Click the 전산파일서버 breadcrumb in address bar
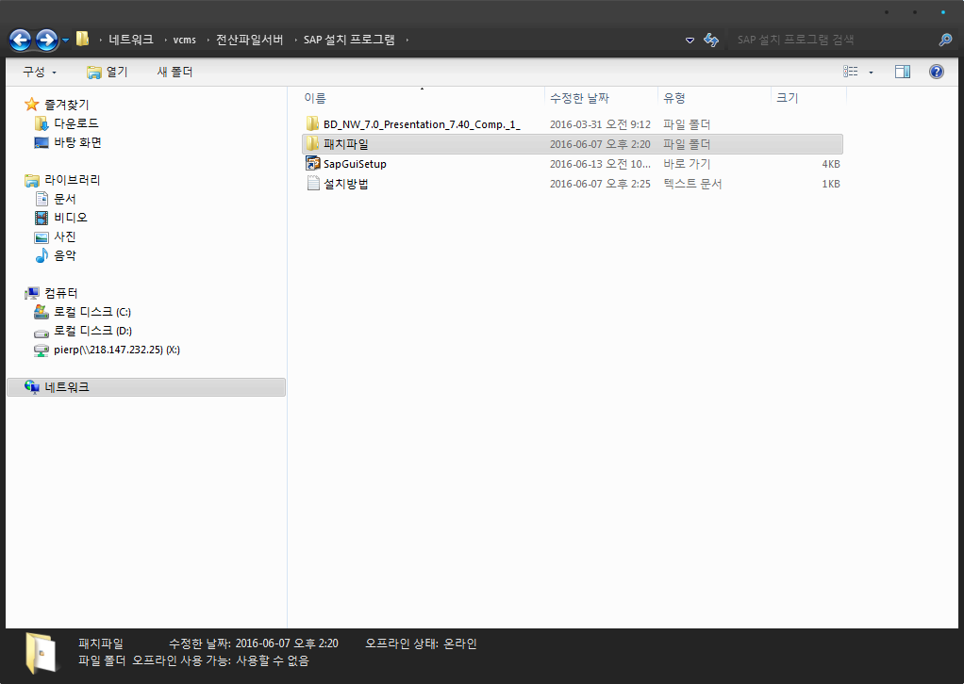Viewport: 964px width, 684px height. coord(249,40)
